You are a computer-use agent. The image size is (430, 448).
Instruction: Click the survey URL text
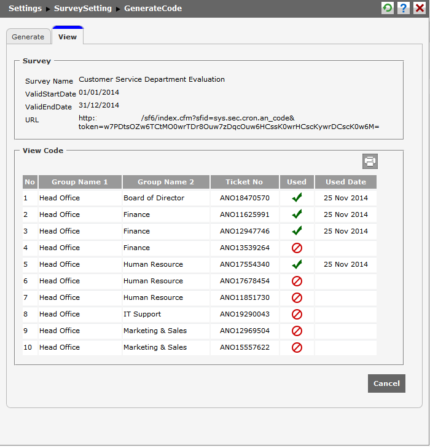[x=229, y=122]
